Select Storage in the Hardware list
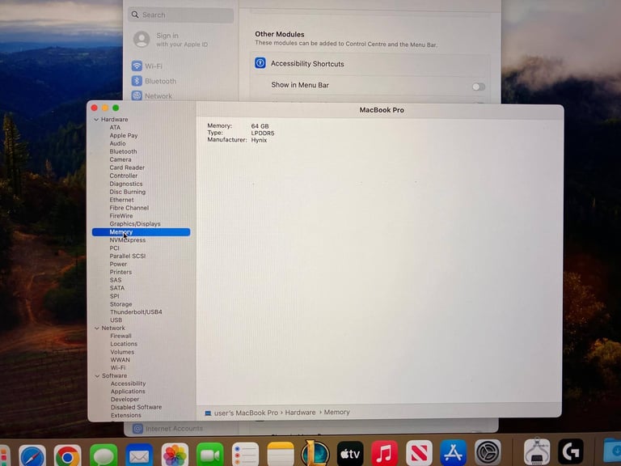This screenshot has width=621, height=466. click(120, 304)
